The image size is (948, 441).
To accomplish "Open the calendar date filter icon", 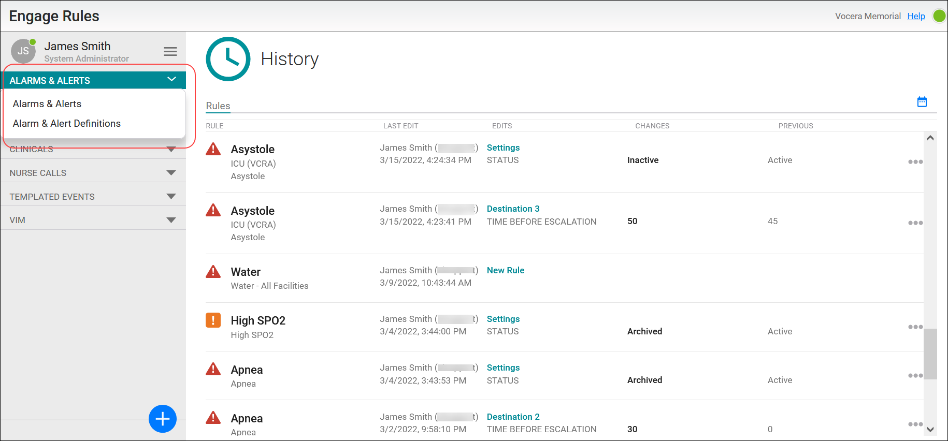I will click(922, 101).
